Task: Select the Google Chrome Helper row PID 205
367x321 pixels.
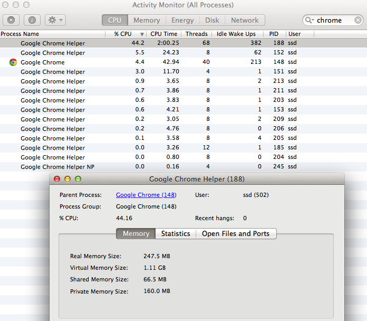Action: [x=183, y=138]
